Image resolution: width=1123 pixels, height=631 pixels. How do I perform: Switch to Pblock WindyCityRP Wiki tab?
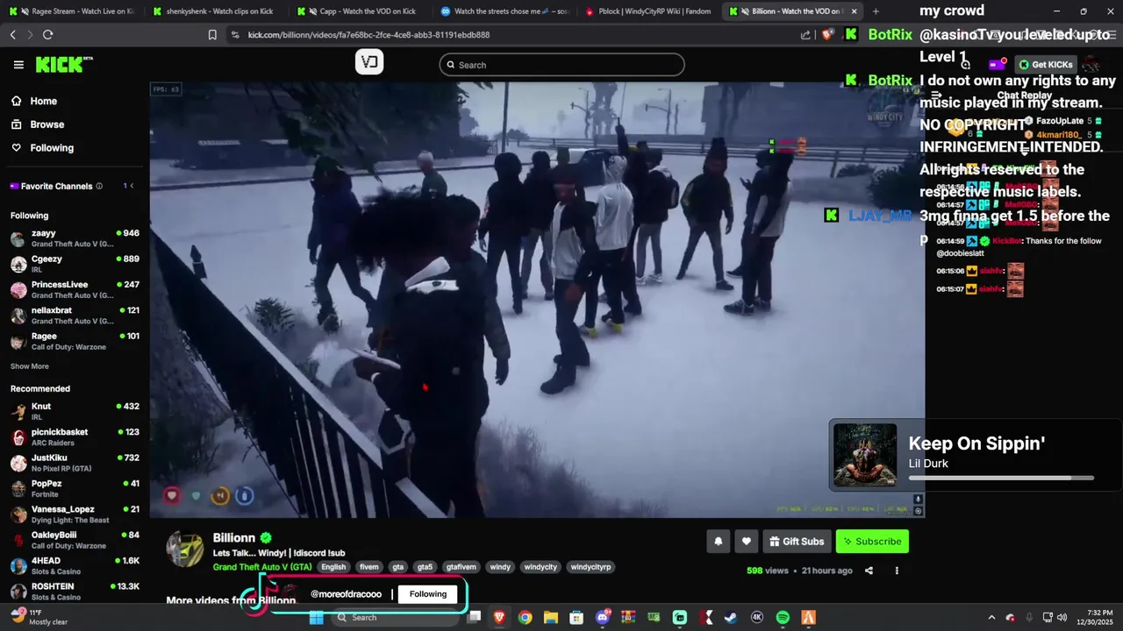coord(647,11)
